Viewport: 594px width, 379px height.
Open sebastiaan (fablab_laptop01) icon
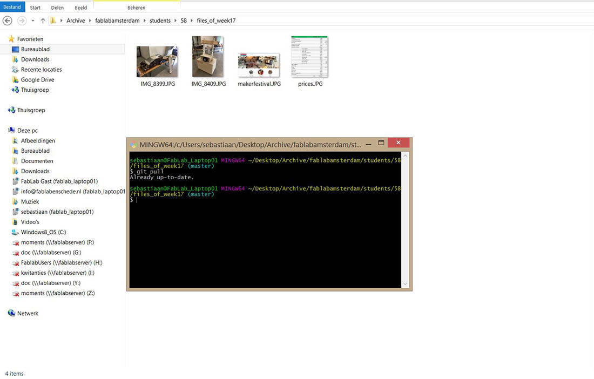coord(15,212)
